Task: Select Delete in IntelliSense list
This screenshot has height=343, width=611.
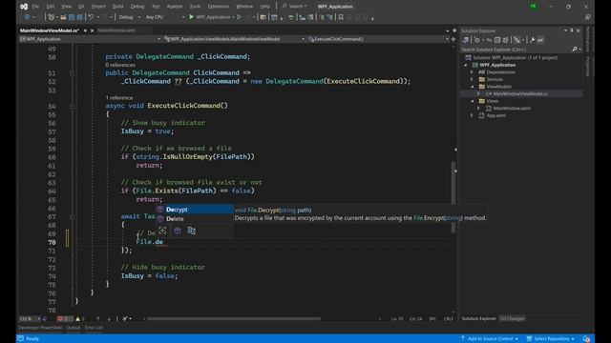Action: click(x=195, y=219)
